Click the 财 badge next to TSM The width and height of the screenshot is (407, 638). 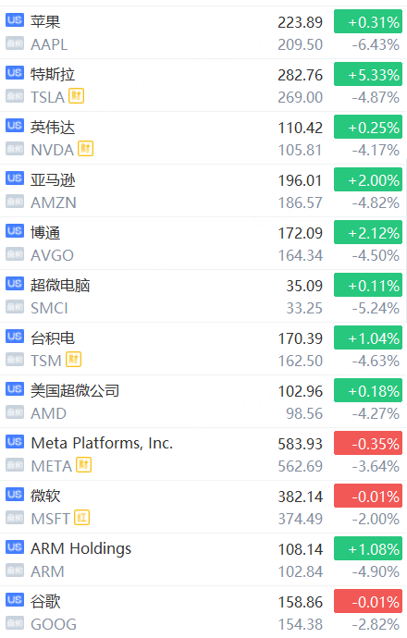click(74, 360)
